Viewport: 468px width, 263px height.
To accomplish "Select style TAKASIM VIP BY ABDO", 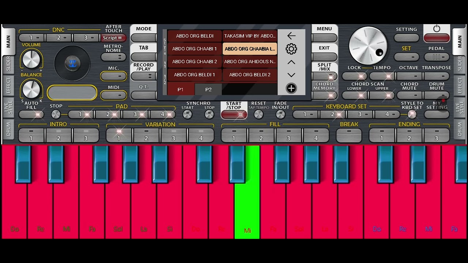I will pyautogui.click(x=250, y=36).
